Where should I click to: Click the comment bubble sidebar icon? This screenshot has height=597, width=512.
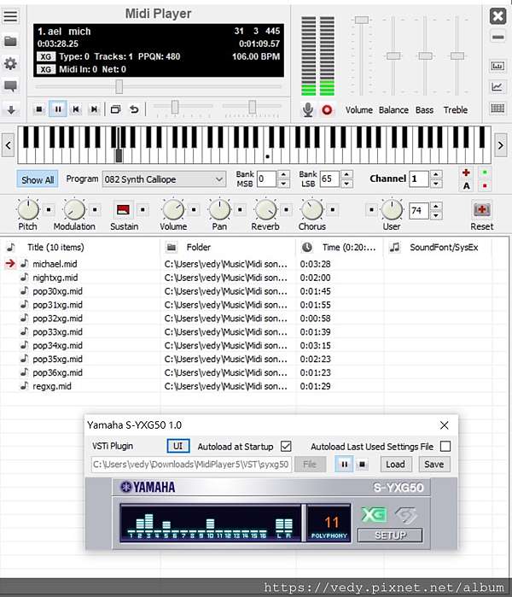[10, 86]
